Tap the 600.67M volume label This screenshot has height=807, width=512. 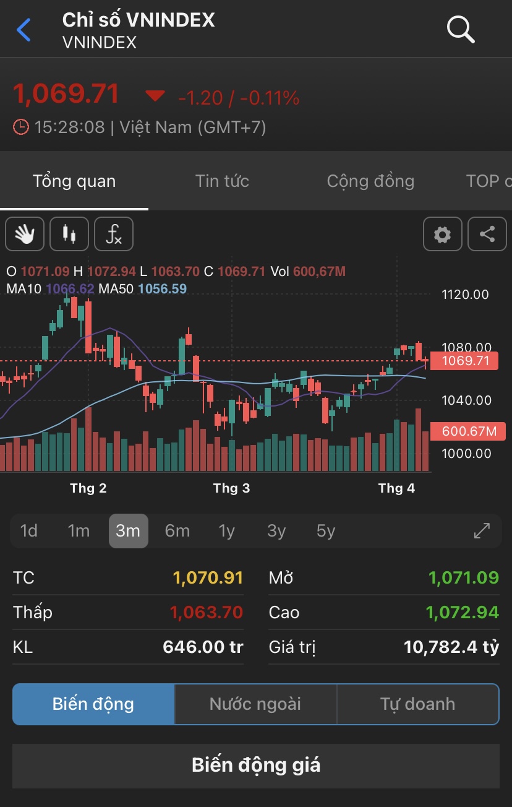tap(468, 431)
